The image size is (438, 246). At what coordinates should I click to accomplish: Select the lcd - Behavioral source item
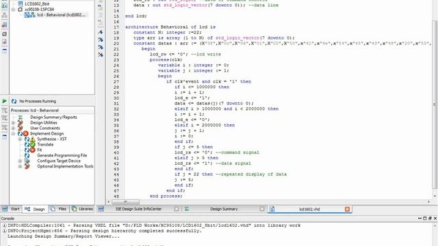click(61, 15)
